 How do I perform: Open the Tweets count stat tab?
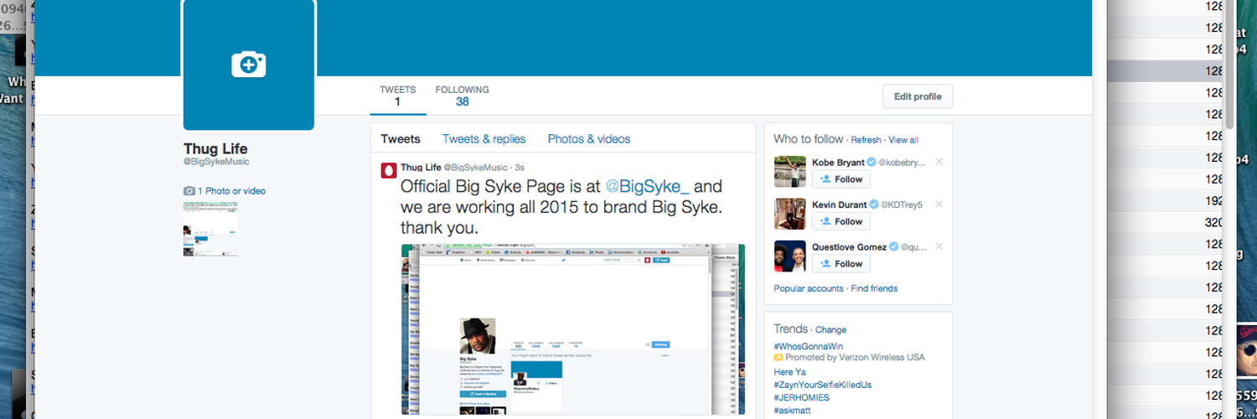pos(397,96)
